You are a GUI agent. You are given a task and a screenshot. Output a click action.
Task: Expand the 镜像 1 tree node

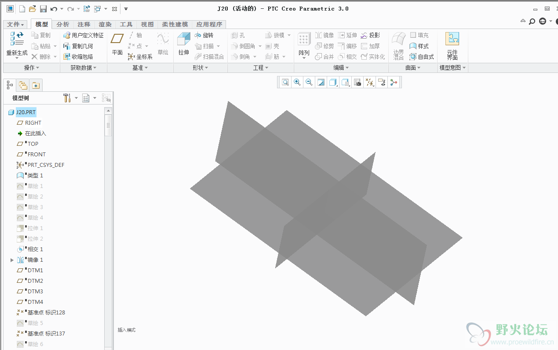pos(12,260)
